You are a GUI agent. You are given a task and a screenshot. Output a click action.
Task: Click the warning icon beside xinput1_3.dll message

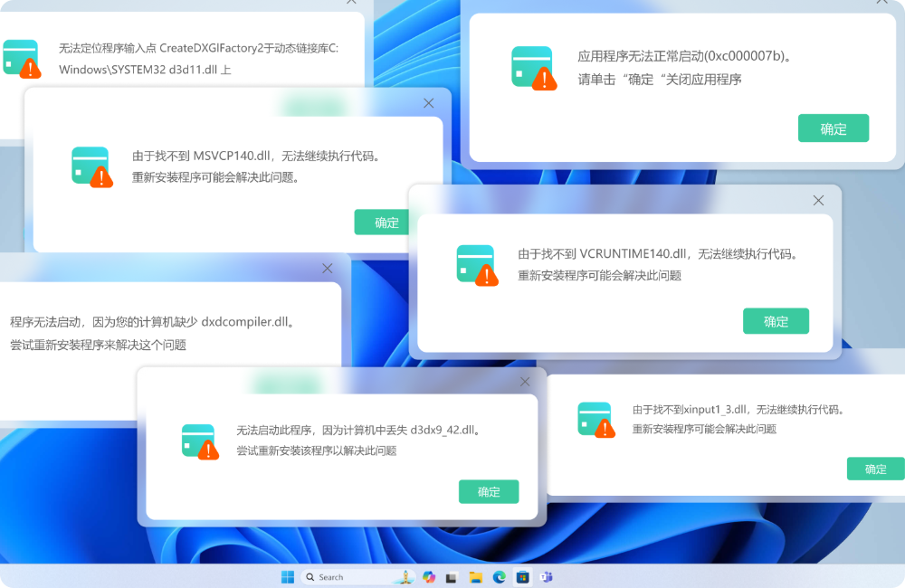pyautogui.click(x=595, y=420)
